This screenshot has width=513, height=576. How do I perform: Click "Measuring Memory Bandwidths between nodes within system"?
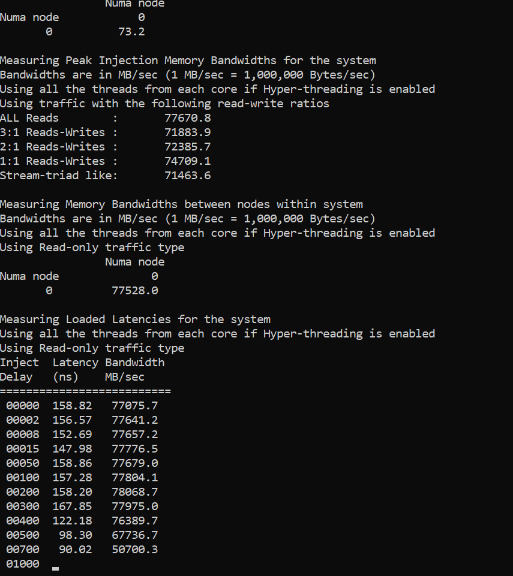coord(181,204)
